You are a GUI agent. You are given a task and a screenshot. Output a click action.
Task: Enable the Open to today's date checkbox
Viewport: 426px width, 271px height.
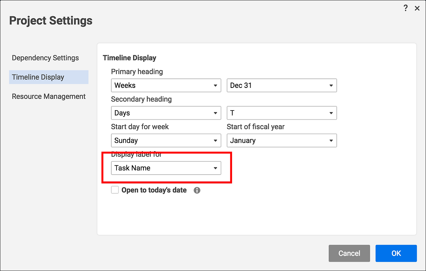click(x=115, y=190)
